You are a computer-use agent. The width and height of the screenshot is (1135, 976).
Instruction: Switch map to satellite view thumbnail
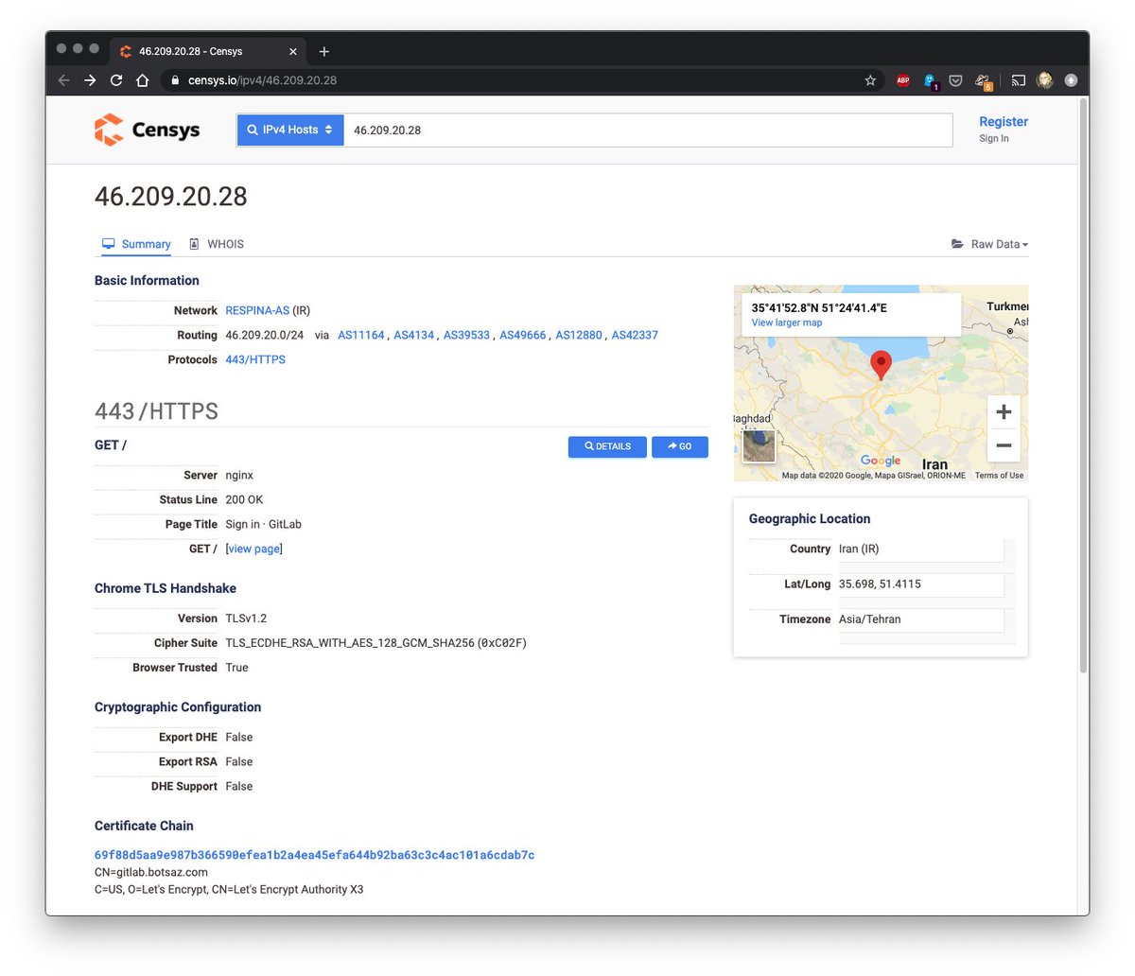pyautogui.click(x=759, y=445)
